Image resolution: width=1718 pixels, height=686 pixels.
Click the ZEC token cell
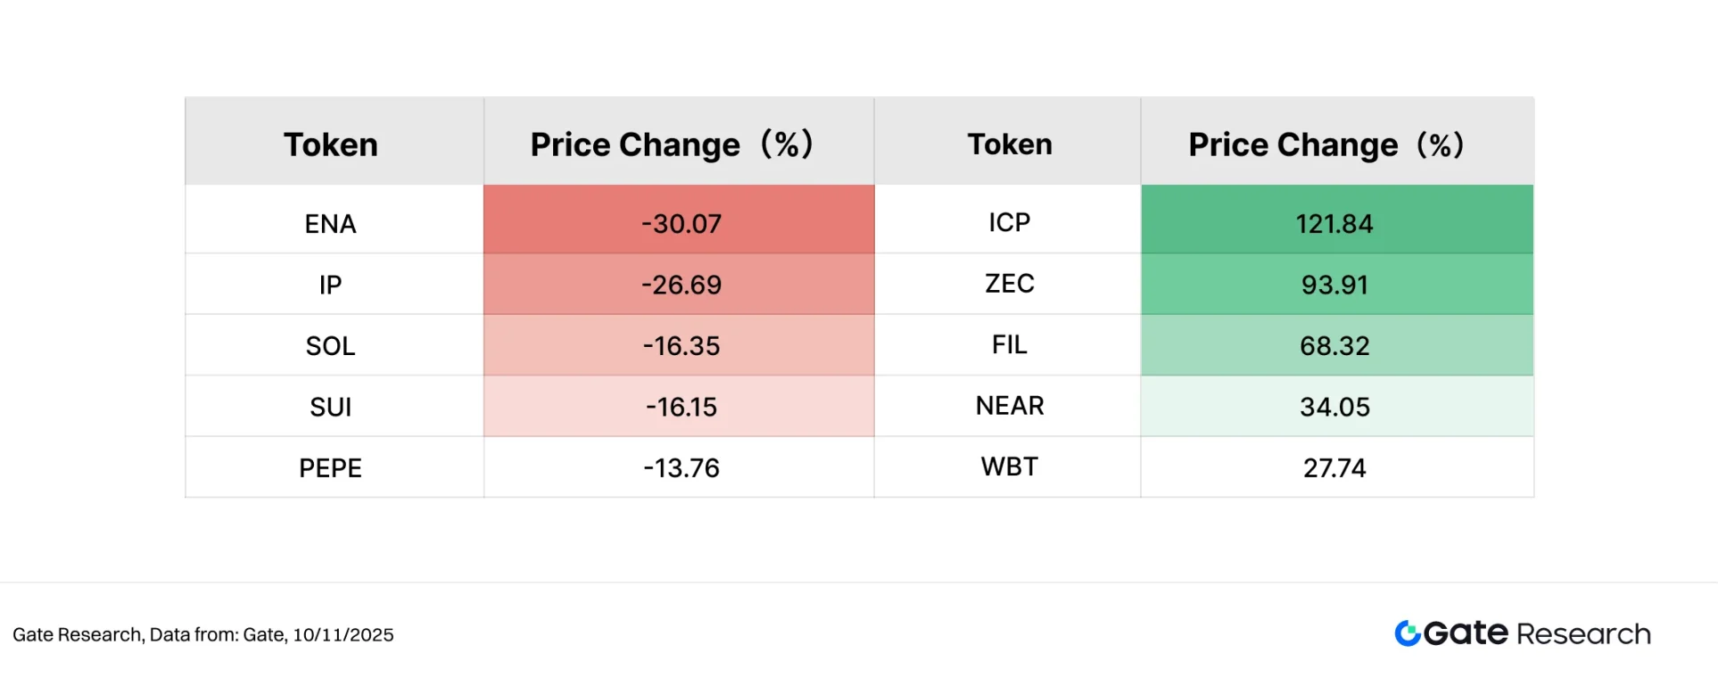(1009, 284)
